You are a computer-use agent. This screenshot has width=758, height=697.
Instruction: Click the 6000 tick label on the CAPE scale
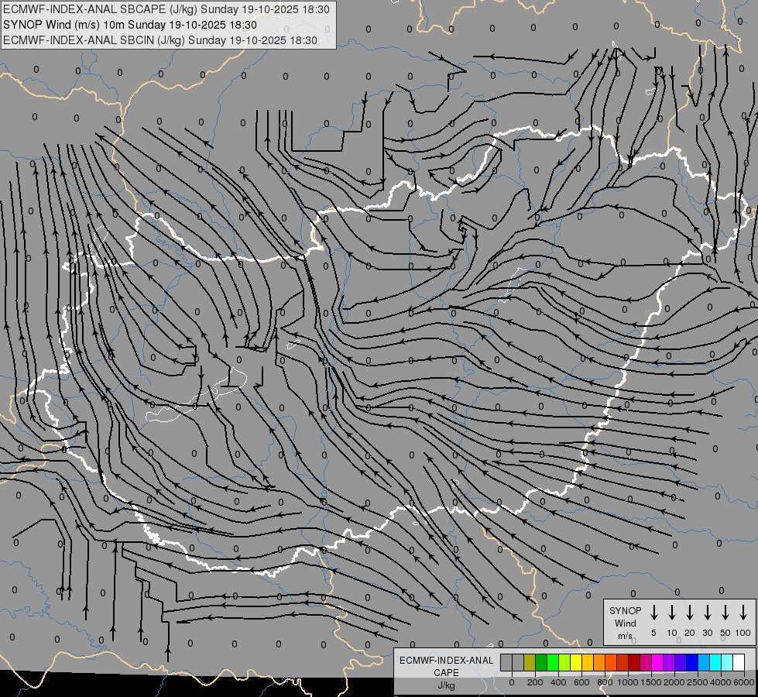[x=744, y=682]
